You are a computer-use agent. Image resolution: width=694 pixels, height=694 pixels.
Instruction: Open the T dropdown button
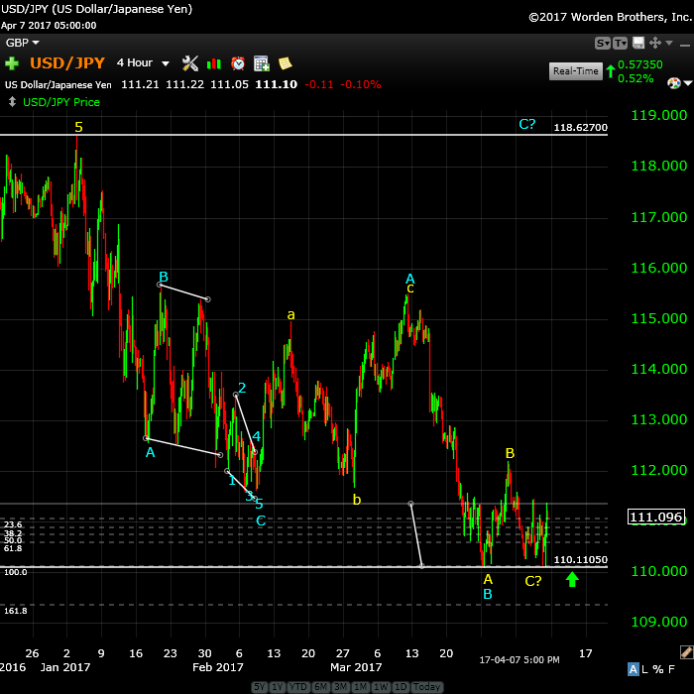[620, 43]
